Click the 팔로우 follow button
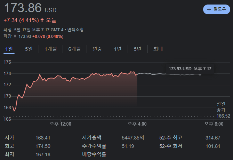The width and height of the screenshot is (233, 160). click(x=217, y=9)
